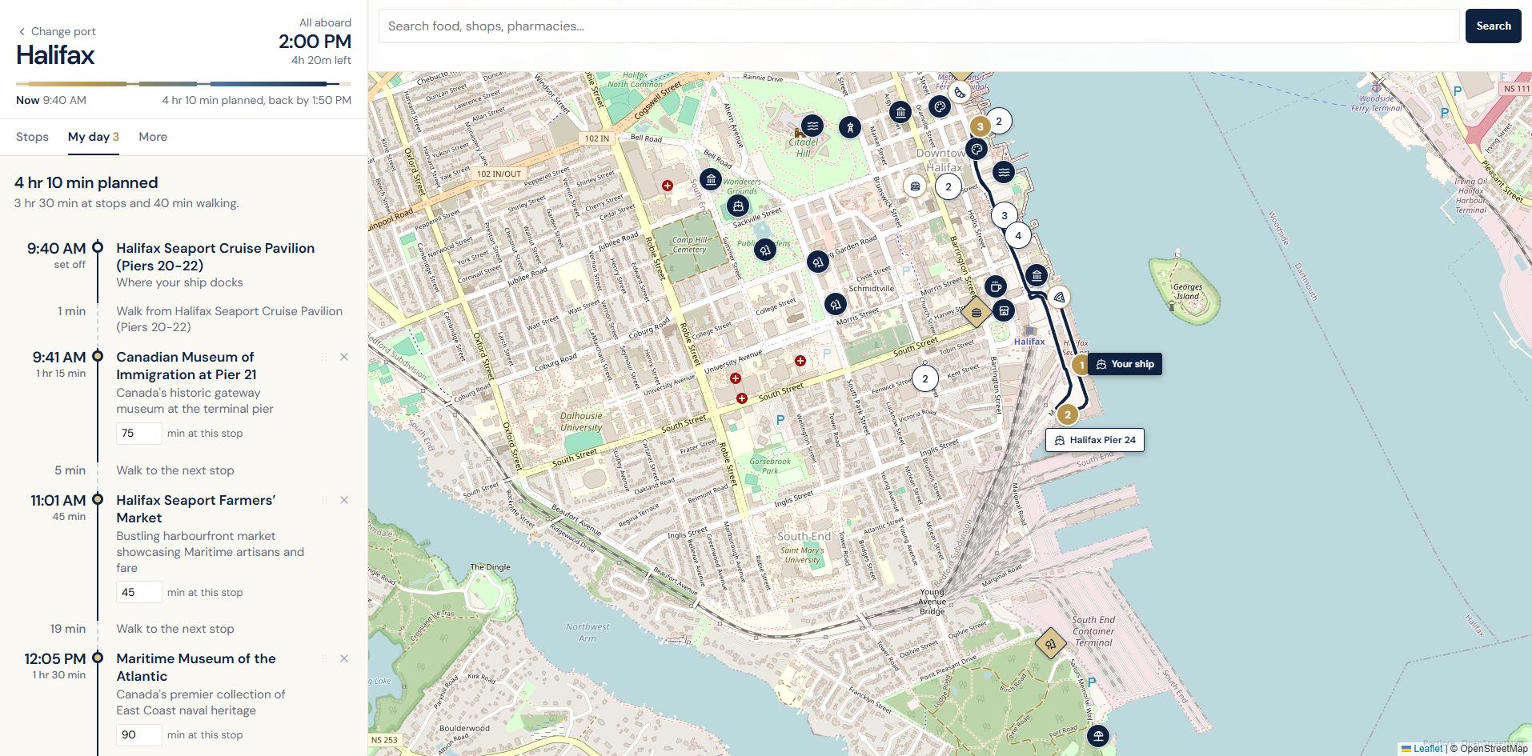Switch to the Stops tab

tap(32, 137)
